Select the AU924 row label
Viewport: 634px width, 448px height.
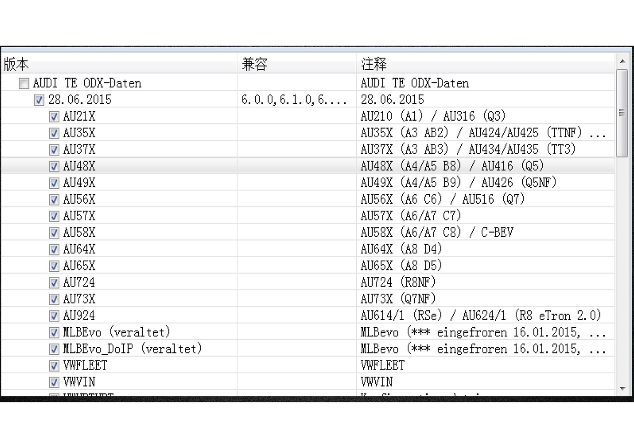[x=79, y=316]
